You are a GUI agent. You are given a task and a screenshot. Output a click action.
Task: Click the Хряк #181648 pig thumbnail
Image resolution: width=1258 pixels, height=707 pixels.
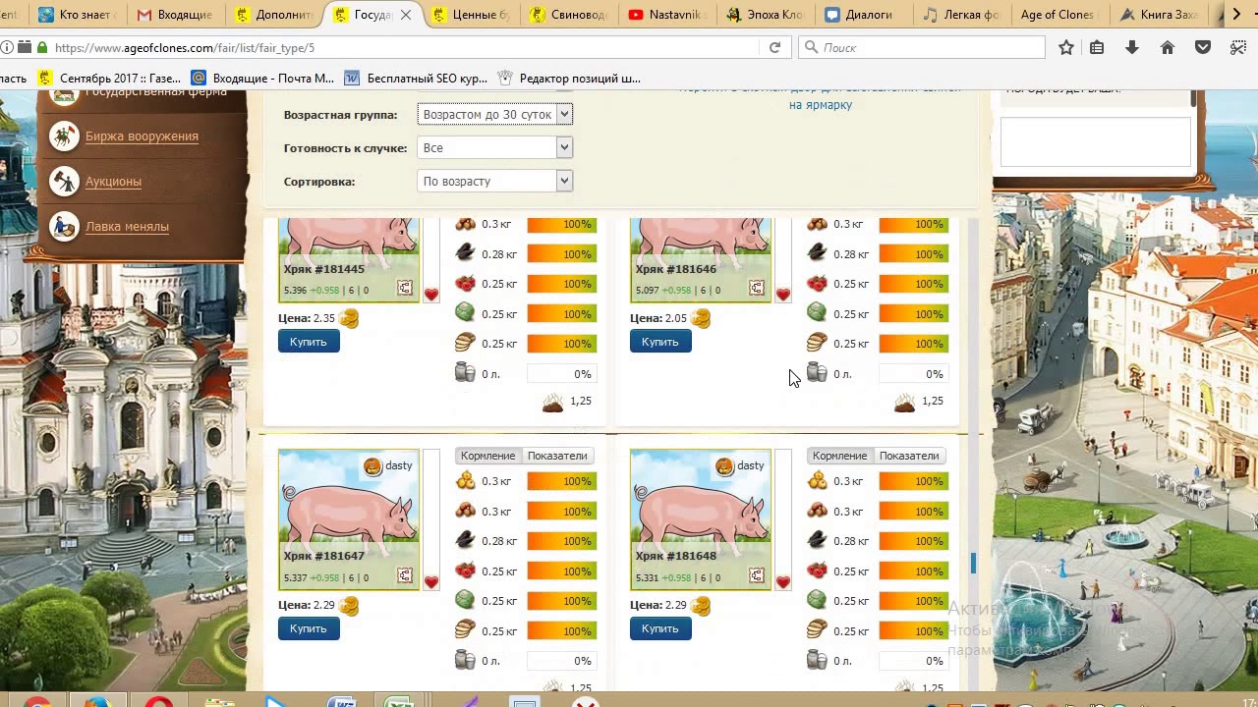701,519
